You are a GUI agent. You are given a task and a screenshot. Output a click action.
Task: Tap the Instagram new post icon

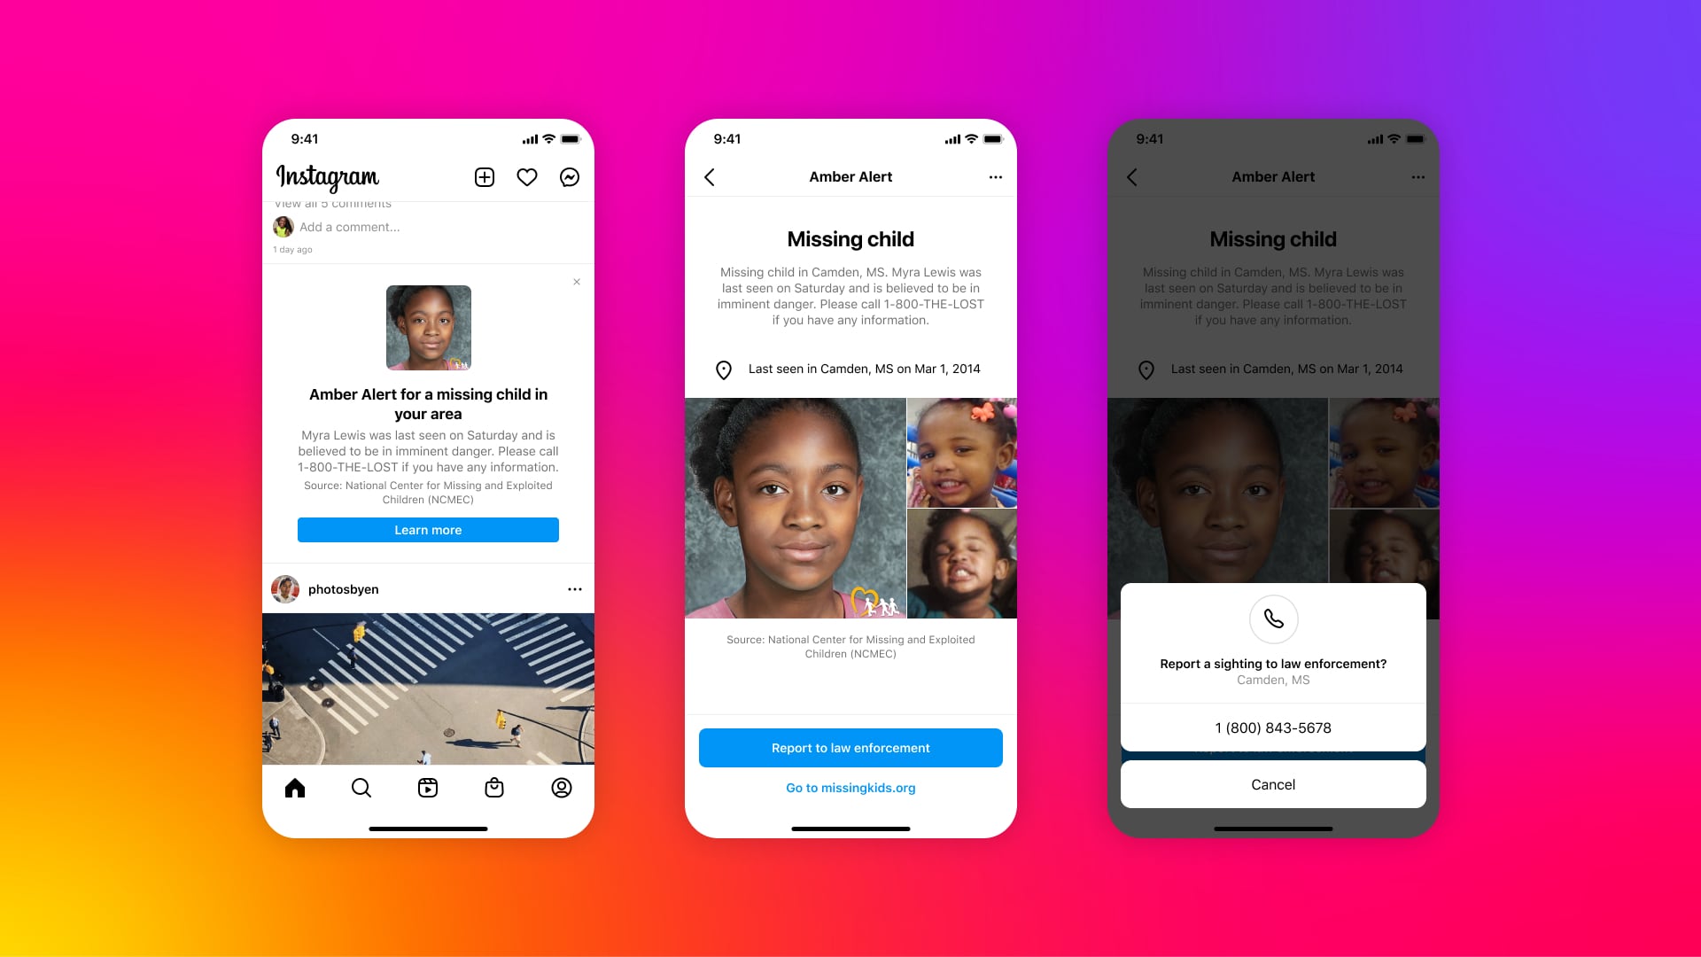[484, 177]
